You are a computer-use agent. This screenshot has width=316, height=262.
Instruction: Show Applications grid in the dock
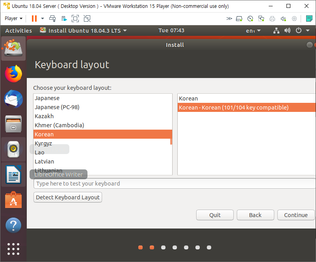[x=13, y=249]
